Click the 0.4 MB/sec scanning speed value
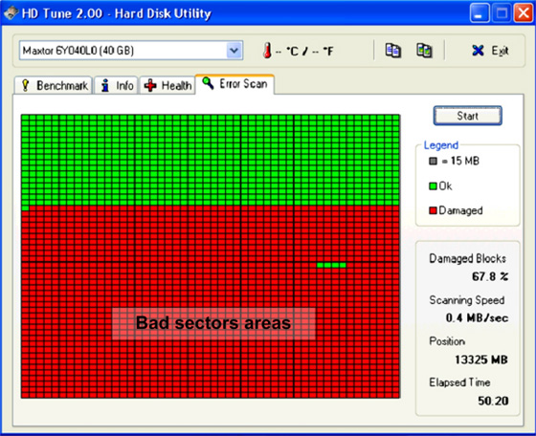Viewport: 536px width, 436px height. 477,317
